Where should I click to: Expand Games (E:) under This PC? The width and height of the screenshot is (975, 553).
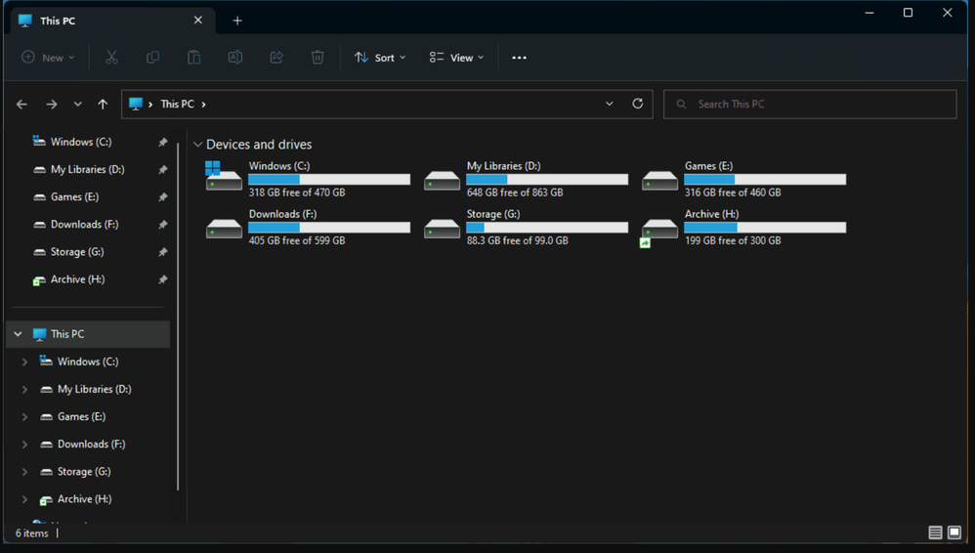coord(24,417)
